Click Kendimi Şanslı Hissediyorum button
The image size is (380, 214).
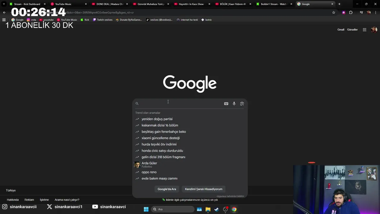204,189
